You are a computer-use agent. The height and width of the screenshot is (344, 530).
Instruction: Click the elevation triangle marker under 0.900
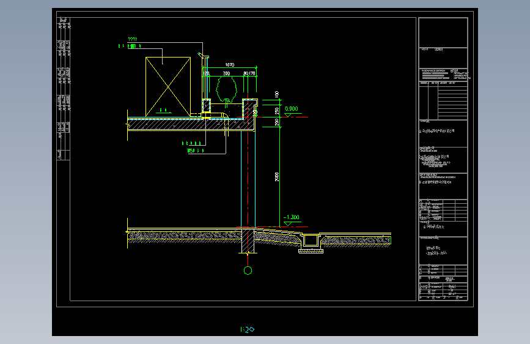[x=288, y=115]
